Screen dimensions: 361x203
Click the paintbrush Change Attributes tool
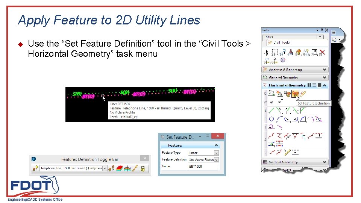[291, 53]
